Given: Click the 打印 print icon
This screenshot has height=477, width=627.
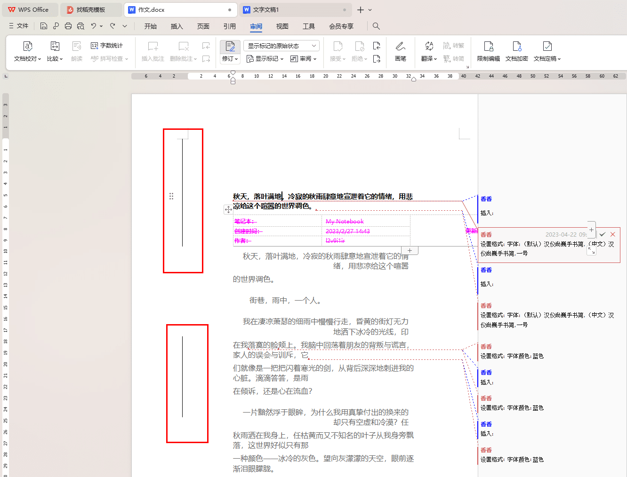Looking at the screenshot, I should pyautogui.click(x=68, y=26).
